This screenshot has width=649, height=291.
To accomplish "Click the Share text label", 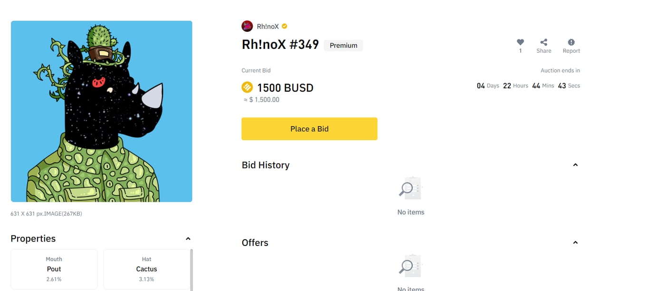I will (x=544, y=51).
